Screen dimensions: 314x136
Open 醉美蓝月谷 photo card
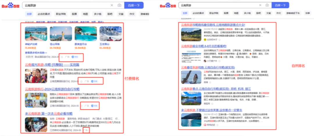pyautogui.click(x=86, y=34)
